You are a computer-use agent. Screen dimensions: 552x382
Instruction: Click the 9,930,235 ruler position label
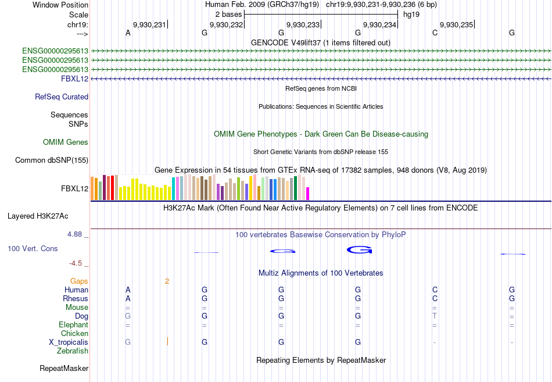click(x=456, y=24)
